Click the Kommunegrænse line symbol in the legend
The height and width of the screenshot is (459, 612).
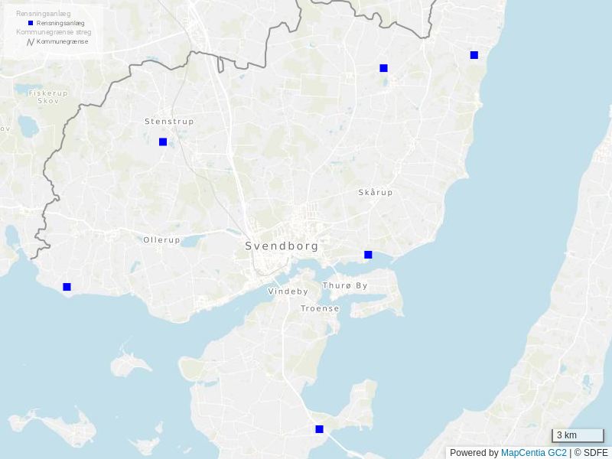31,42
